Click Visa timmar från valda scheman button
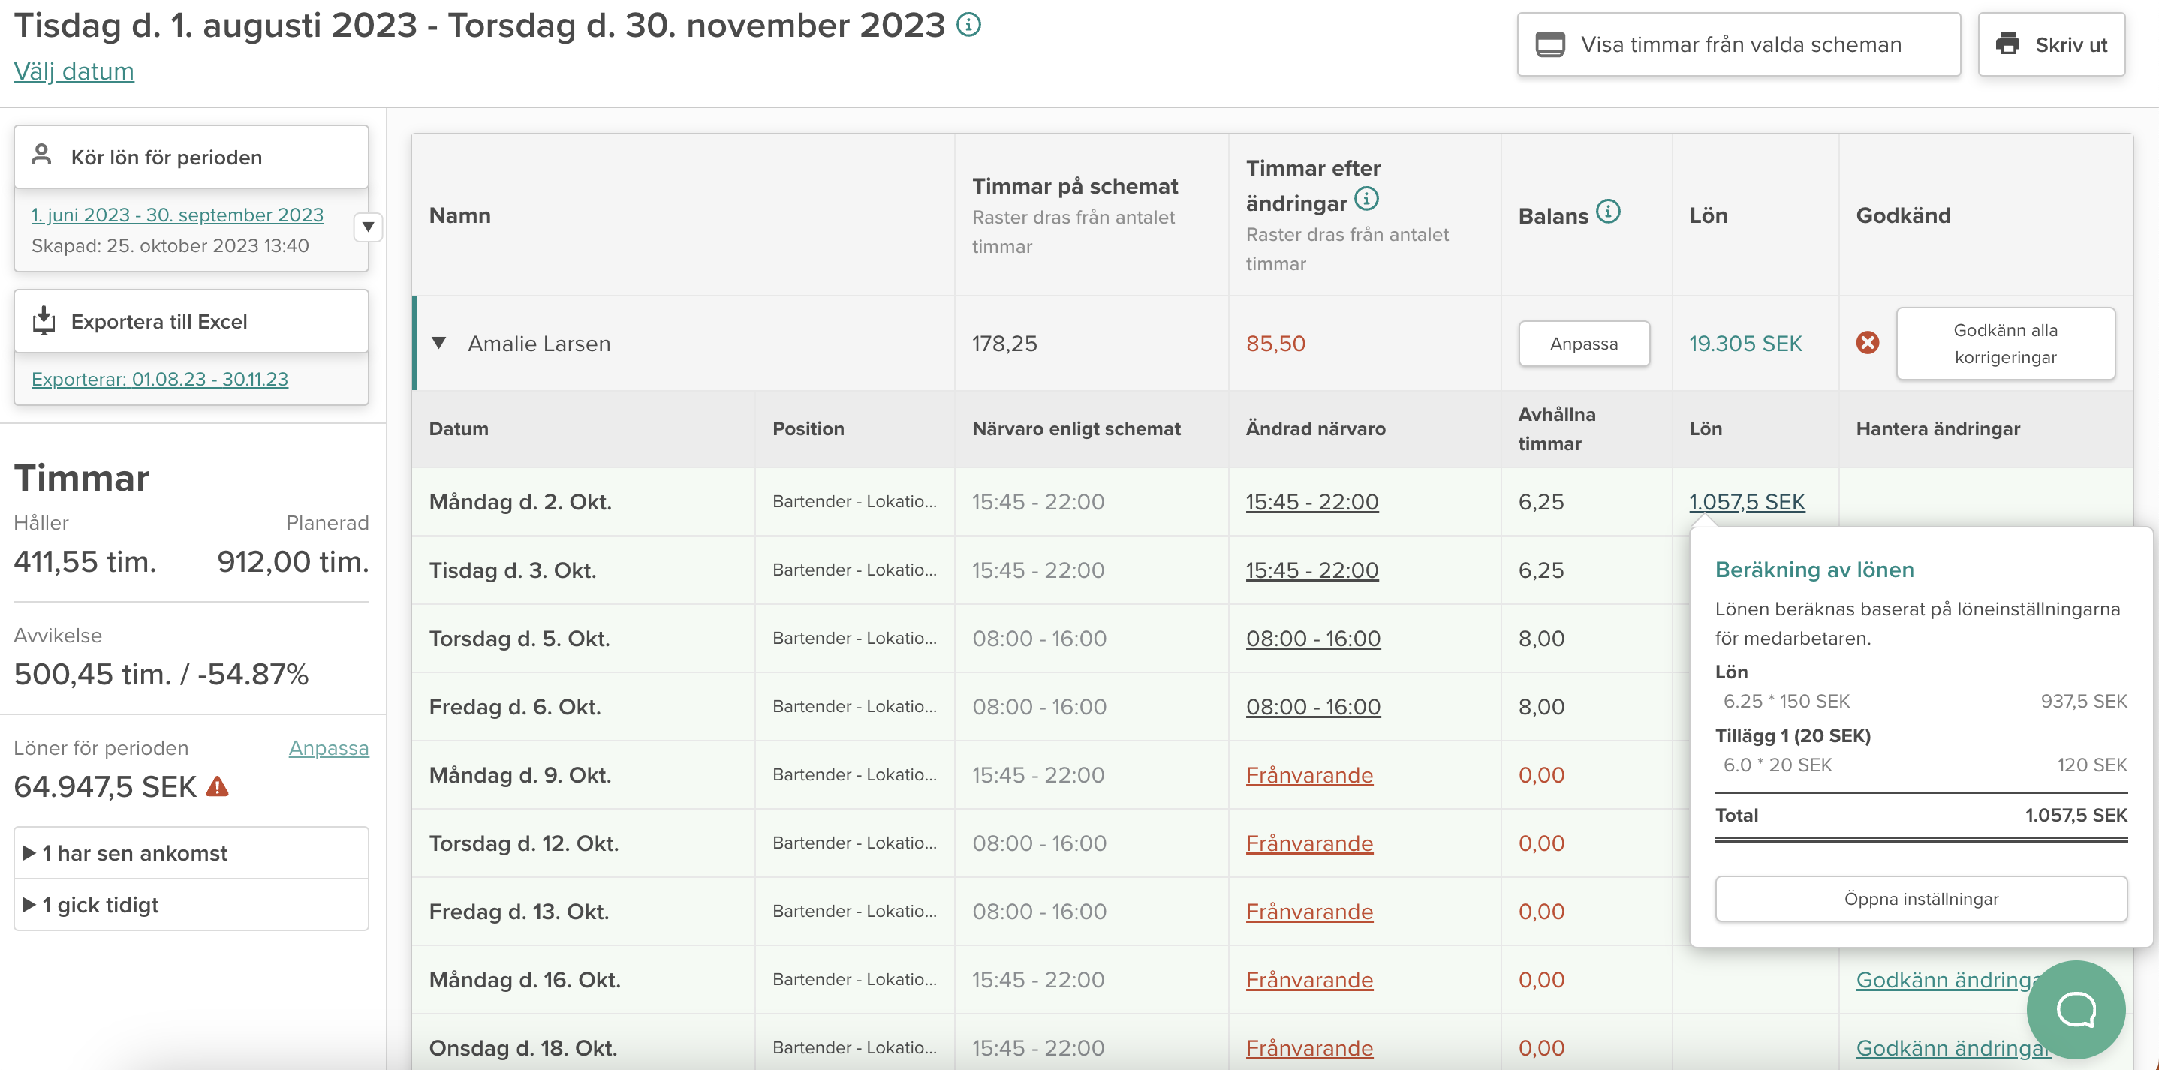The height and width of the screenshot is (1070, 2159). [1739, 44]
